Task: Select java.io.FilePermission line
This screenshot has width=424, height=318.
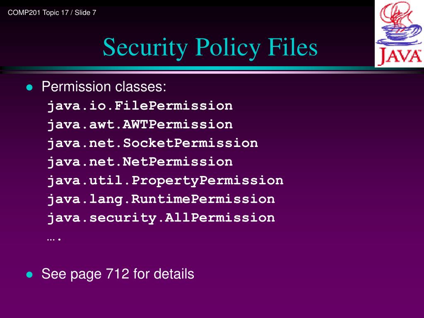Action: (140, 106)
